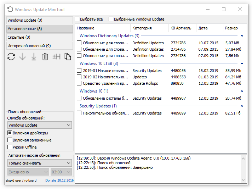This screenshot has height=189, width=252.
Task: Collapse the Windows 10 (1) group
Action: (242, 91)
